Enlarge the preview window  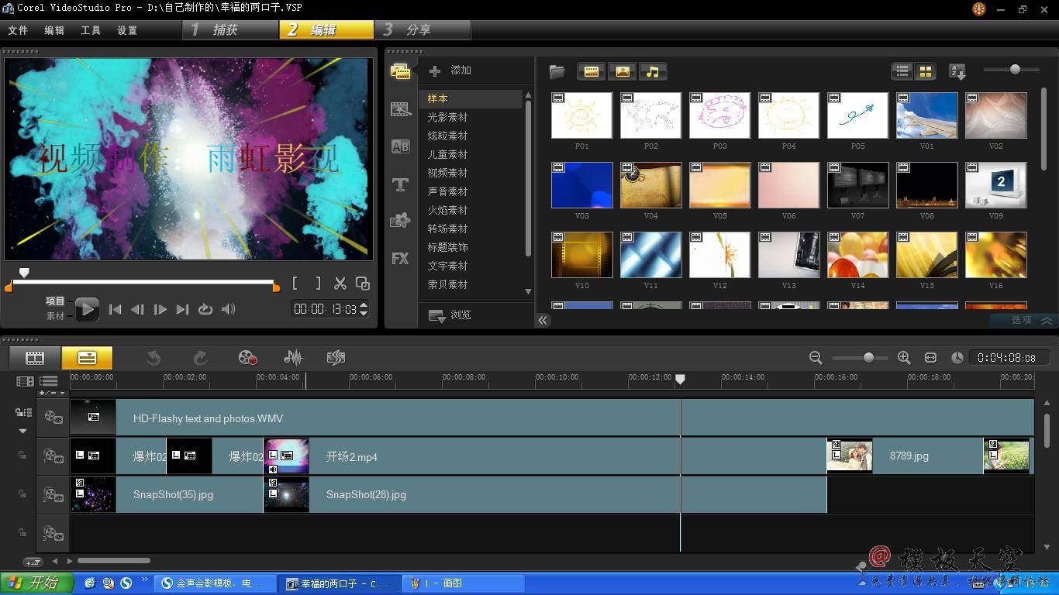coord(362,284)
